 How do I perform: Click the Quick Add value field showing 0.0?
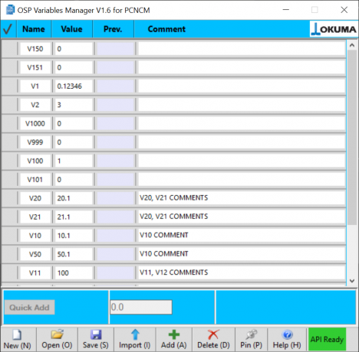141,307
